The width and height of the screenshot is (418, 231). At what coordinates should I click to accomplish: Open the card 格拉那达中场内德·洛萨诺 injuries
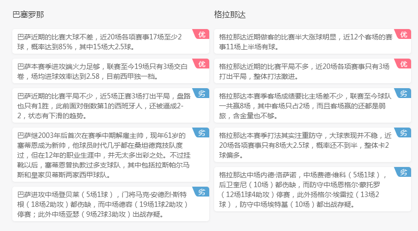click(x=313, y=190)
